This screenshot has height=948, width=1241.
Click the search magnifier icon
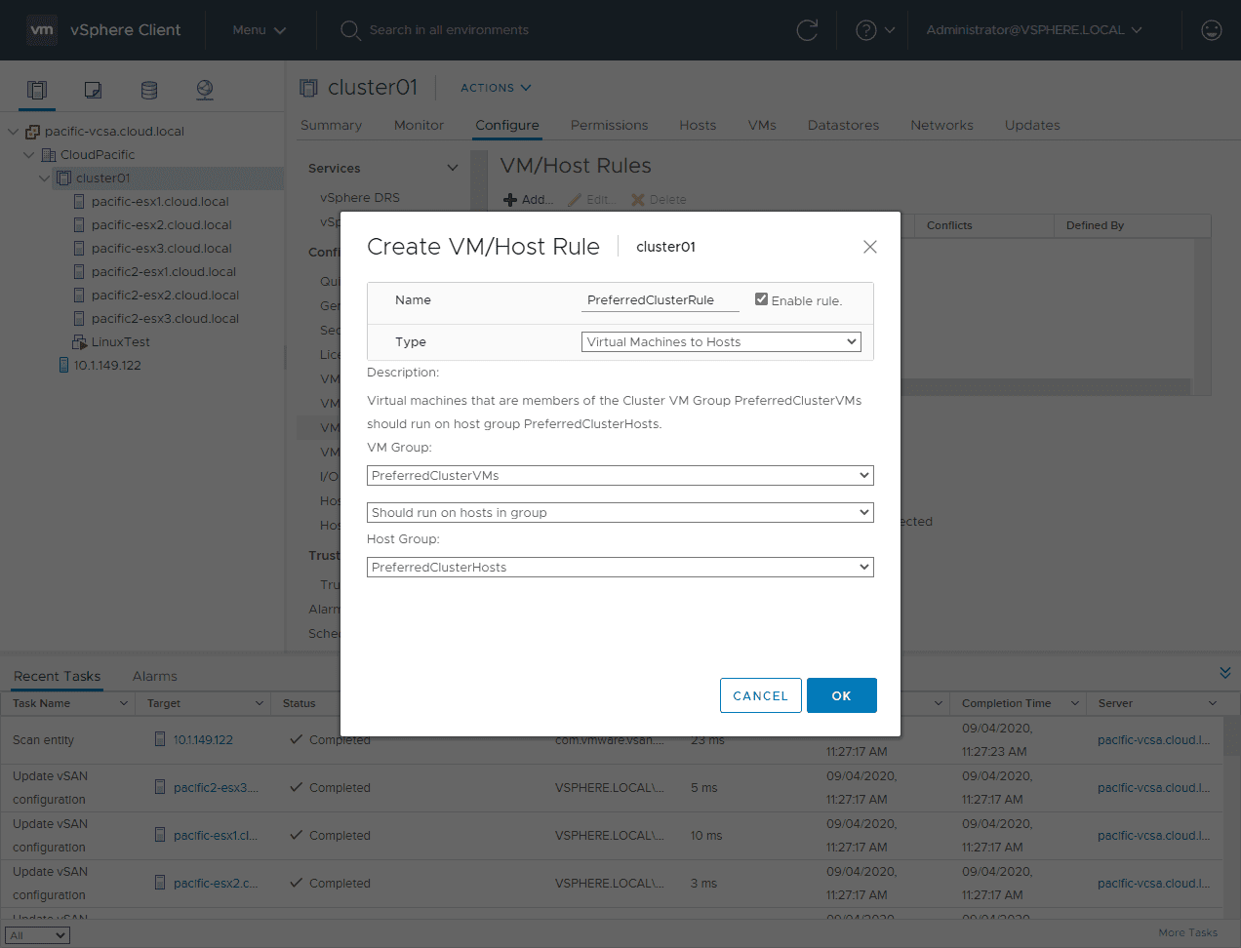[x=350, y=30]
